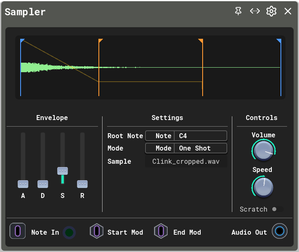Enable the Scratch toggle
Viewport: 299px width, 252px height.
click(x=278, y=209)
